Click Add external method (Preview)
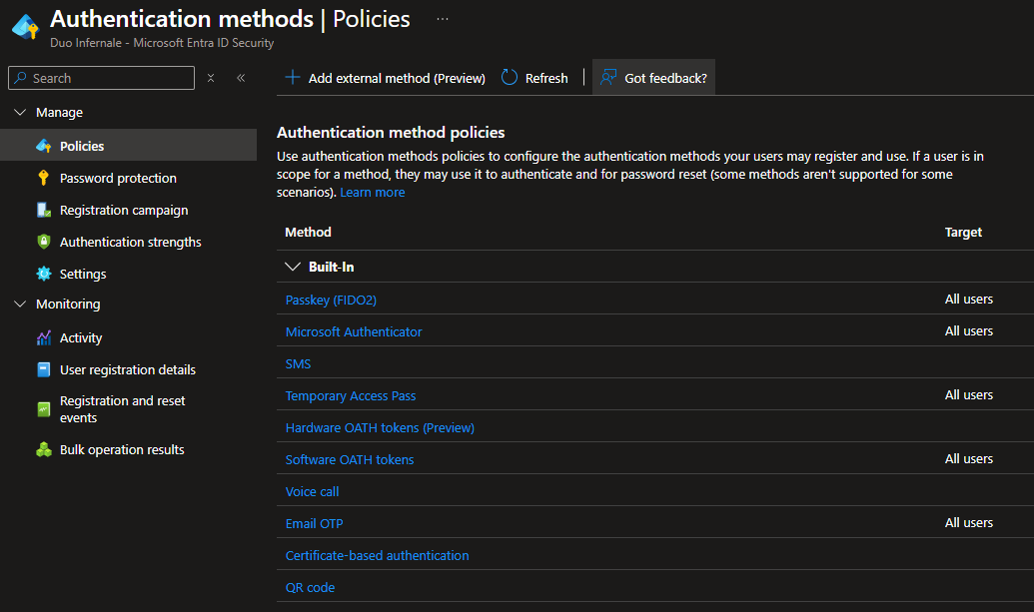 point(386,78)
